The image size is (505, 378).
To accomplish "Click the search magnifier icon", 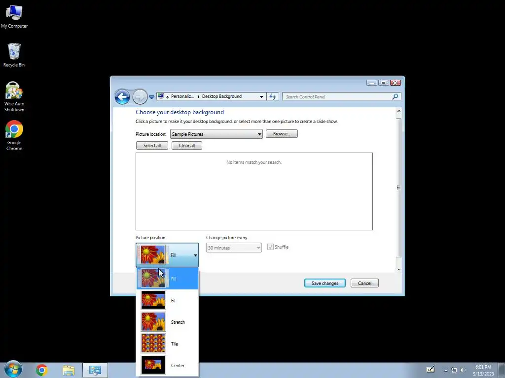I will click(x=395, y=96).
